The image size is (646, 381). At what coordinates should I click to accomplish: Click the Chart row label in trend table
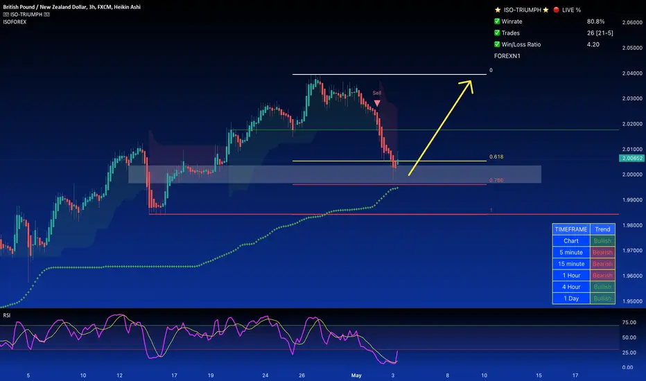pyautogui.click(x=571, y=240)
